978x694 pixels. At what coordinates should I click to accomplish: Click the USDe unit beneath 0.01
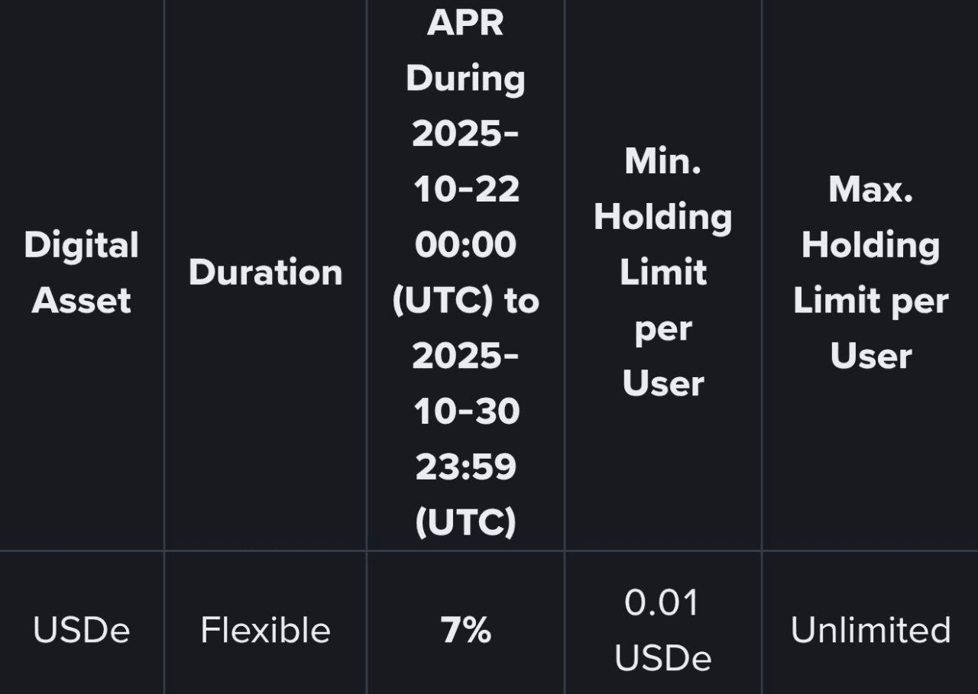pos(662,658)
